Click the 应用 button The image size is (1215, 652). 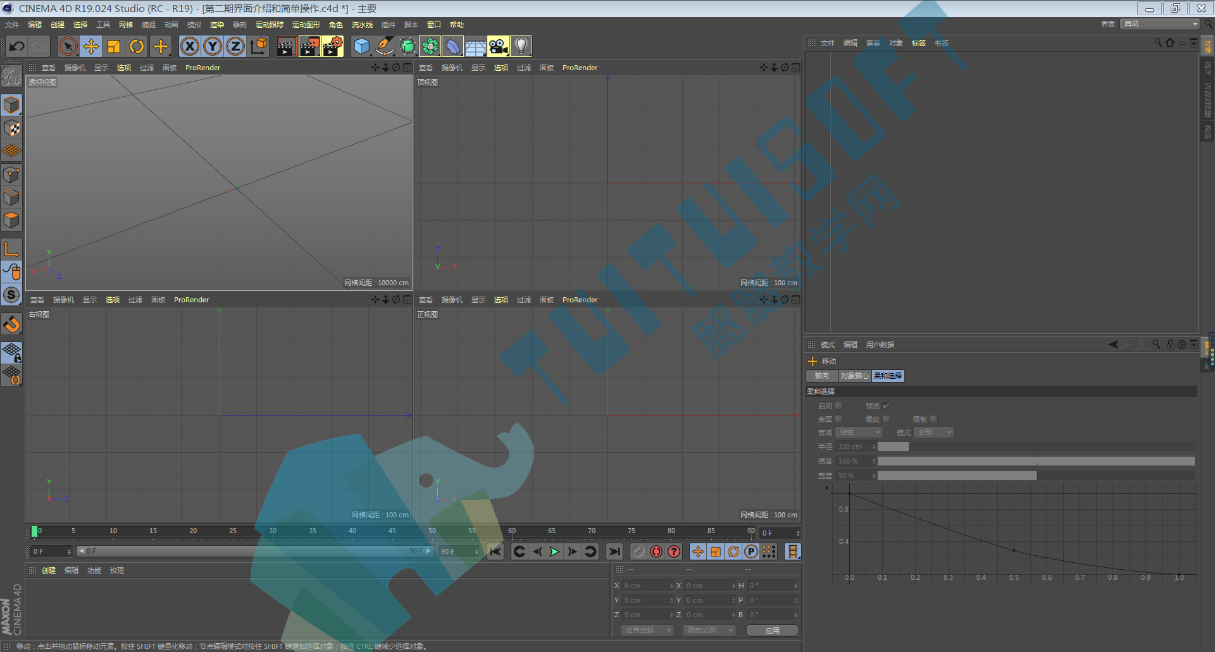pos(772,630)
